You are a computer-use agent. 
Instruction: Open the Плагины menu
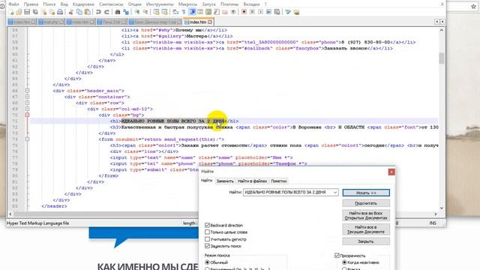(229, 4)
